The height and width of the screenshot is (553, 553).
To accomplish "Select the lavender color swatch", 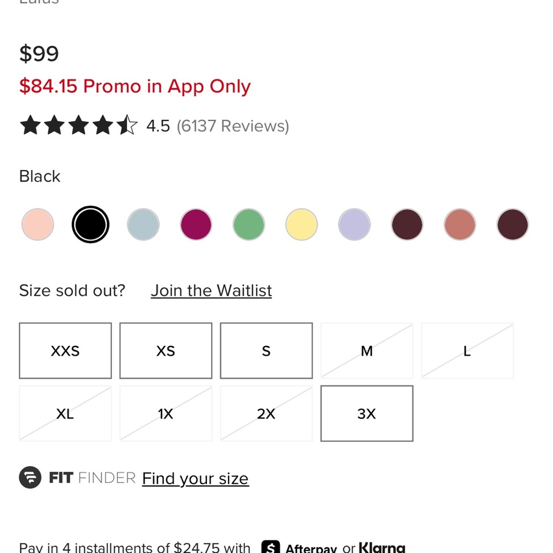I will tap(354, 225).
